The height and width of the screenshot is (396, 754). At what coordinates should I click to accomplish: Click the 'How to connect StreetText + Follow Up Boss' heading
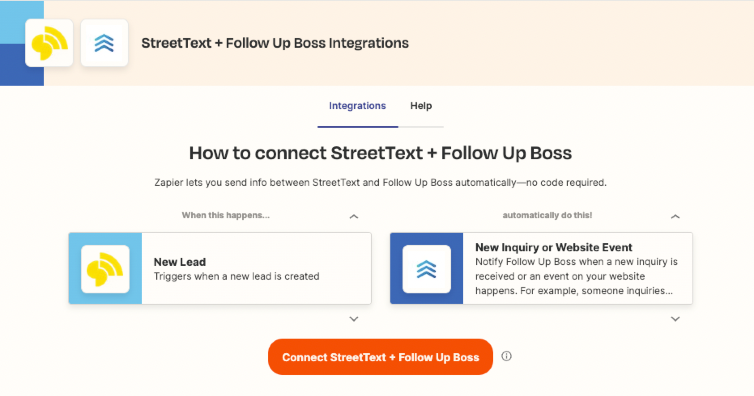pos(380,153)
